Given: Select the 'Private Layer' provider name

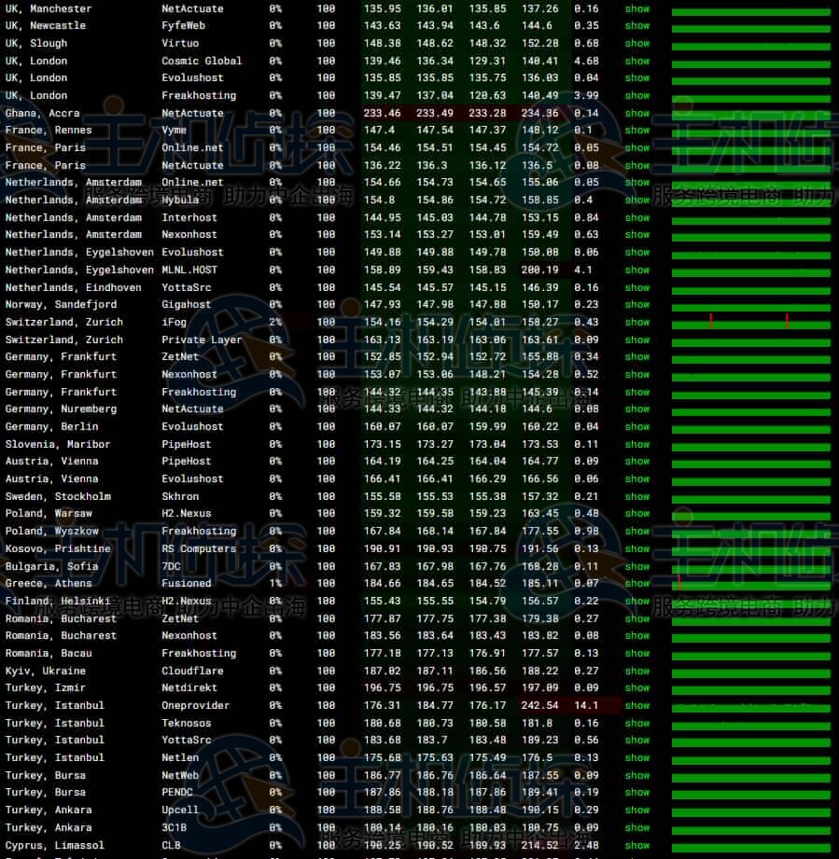Looking at the screenshot, I should tap(202, 339).
